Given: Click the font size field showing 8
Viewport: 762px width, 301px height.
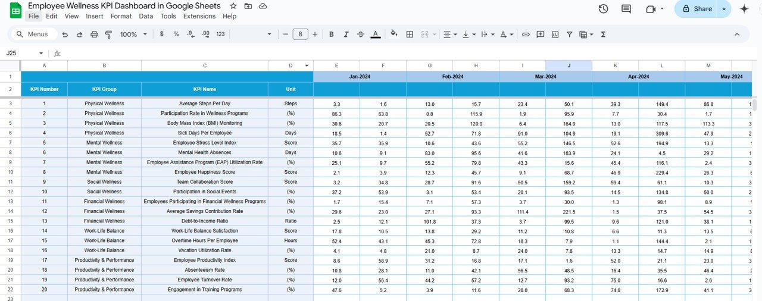Looking at the screenshot, I should tap(300, 35).
